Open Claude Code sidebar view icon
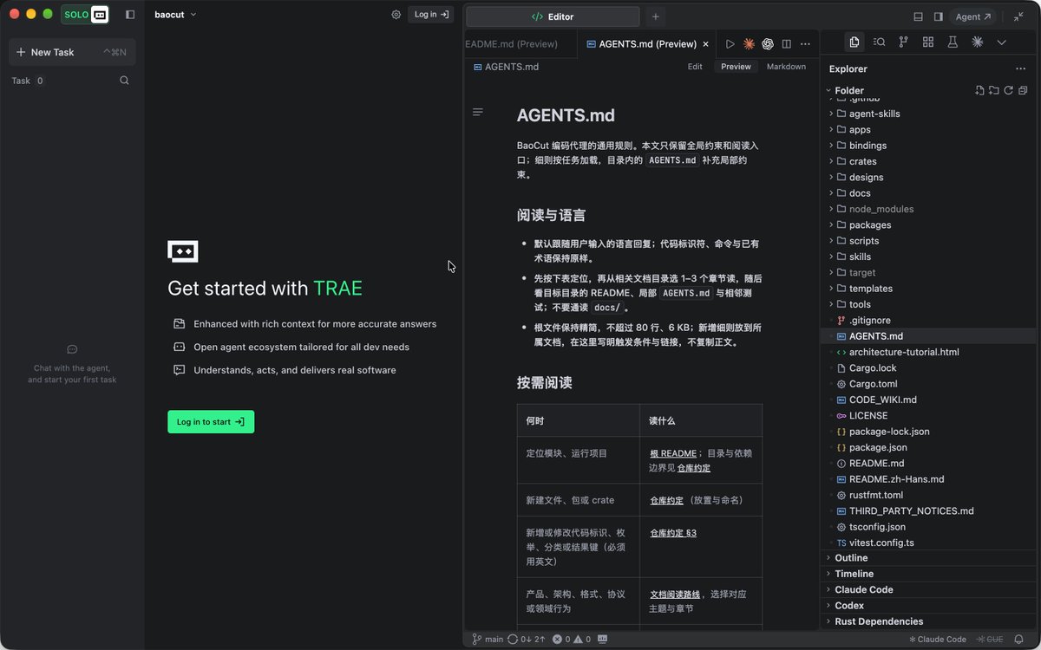The height and width of the screenshot is (650, 1041). (x=977, y=42)
